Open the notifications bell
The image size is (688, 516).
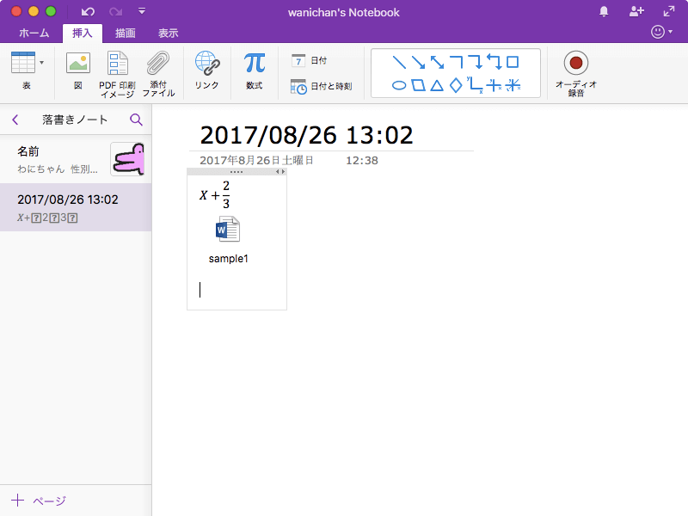604,11
